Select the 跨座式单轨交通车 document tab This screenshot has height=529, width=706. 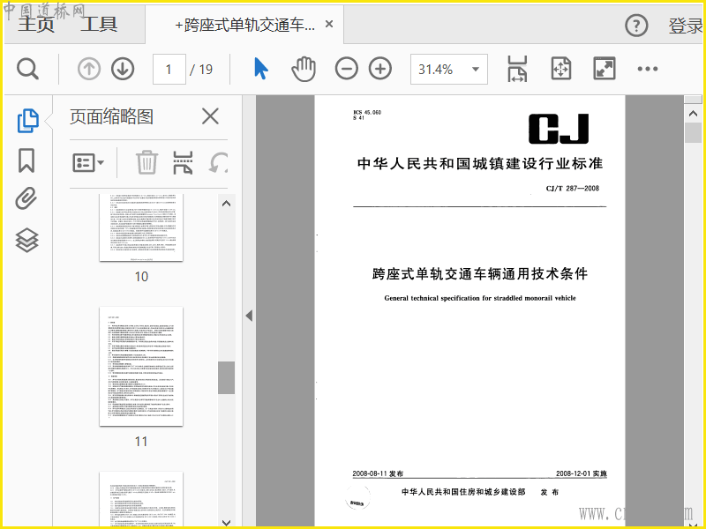click(245, 25)
